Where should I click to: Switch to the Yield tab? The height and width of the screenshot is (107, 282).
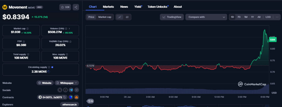pyautogui.click(x=138, y=7)
